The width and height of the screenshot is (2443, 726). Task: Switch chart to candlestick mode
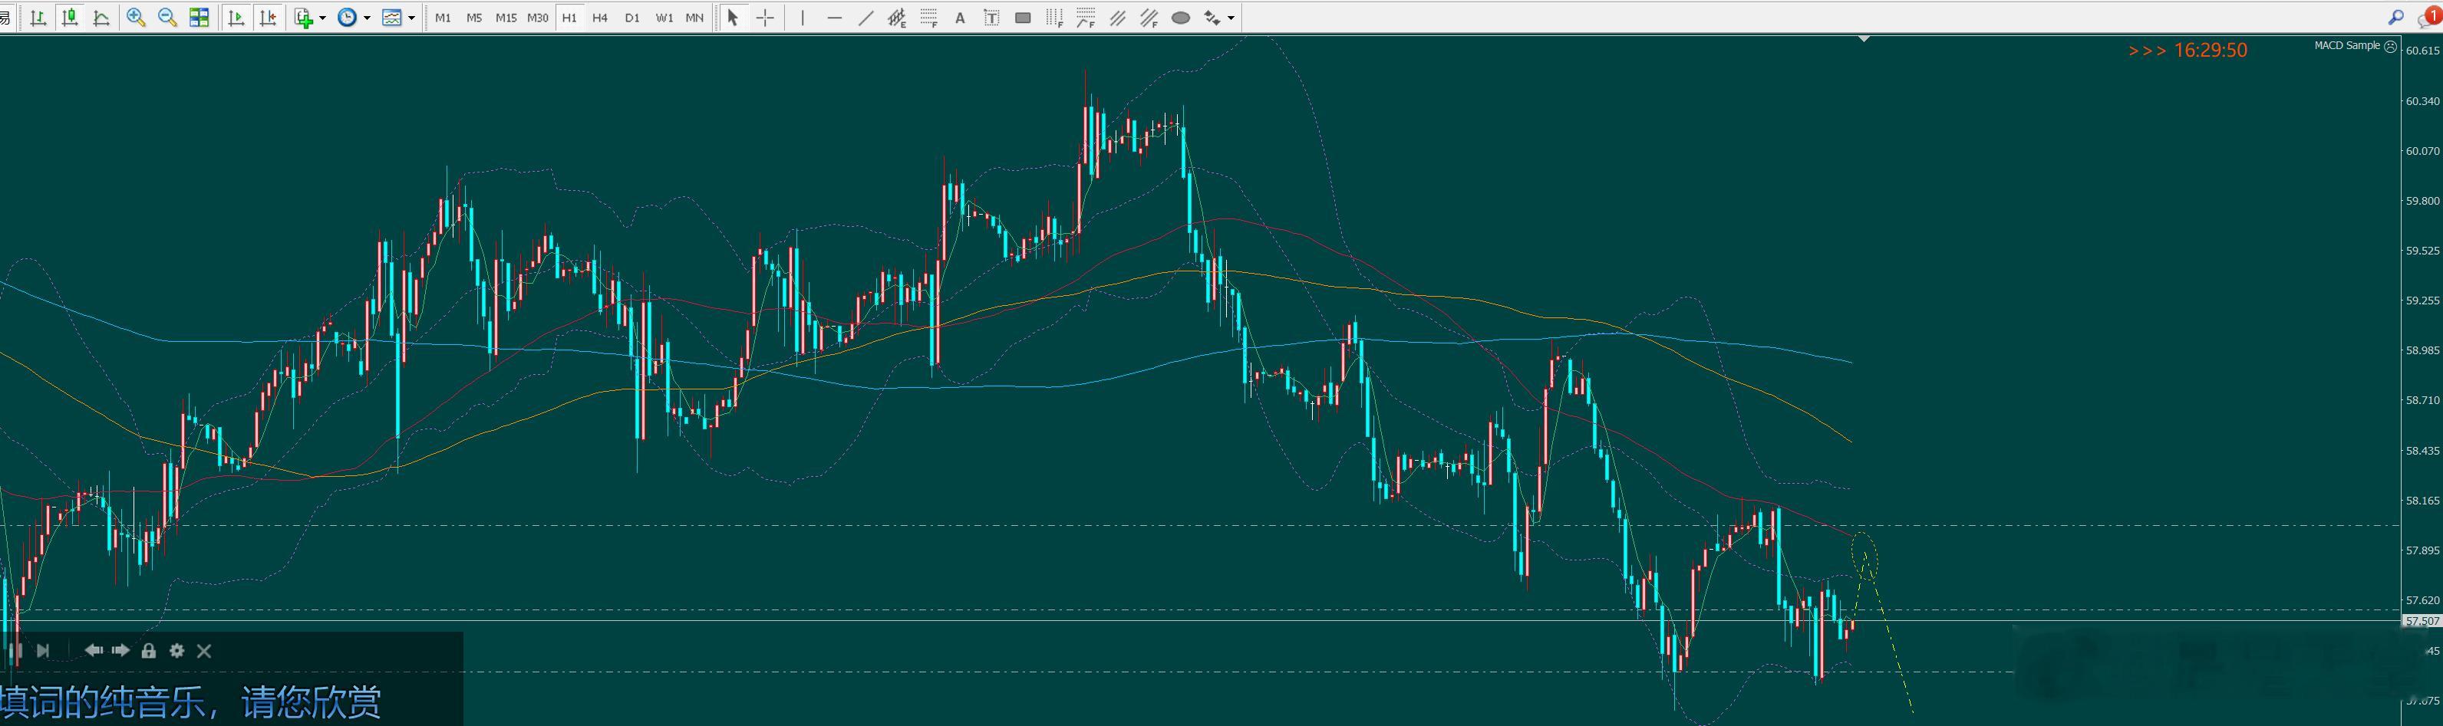(x=69, y=18)
